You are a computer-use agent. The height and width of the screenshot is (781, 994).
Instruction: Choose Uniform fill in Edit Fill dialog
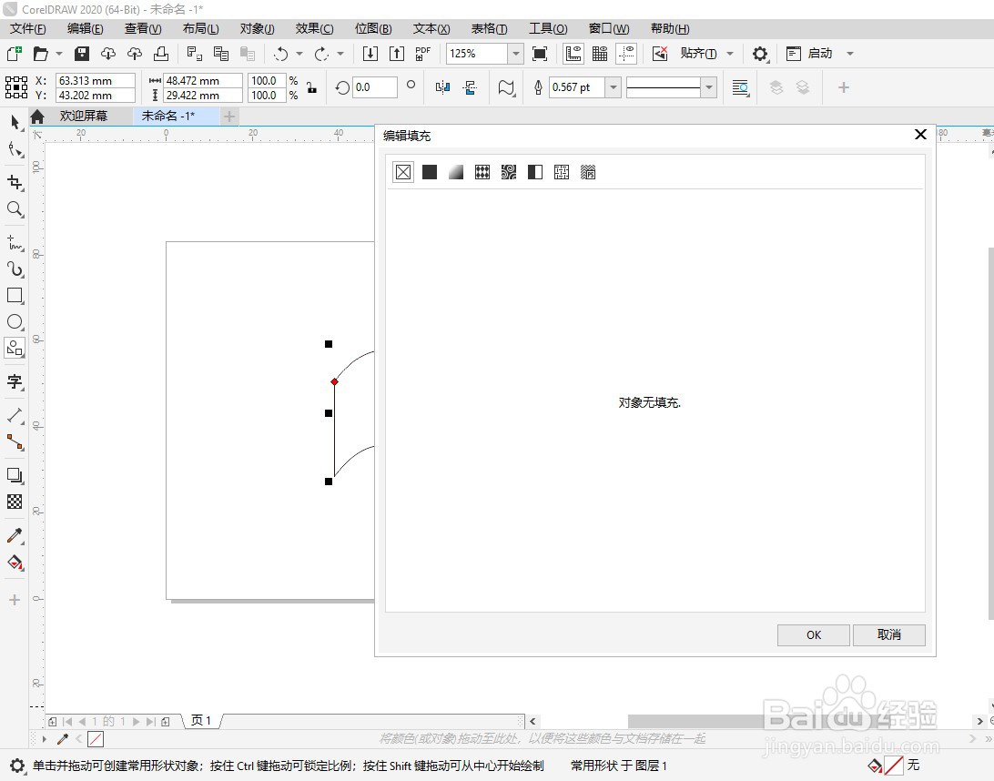pos(430,172)
